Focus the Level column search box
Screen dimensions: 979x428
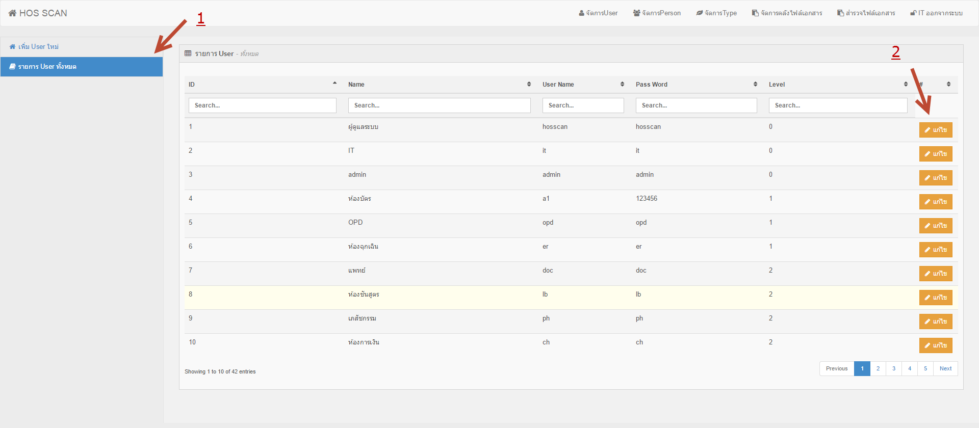point(838,105)
